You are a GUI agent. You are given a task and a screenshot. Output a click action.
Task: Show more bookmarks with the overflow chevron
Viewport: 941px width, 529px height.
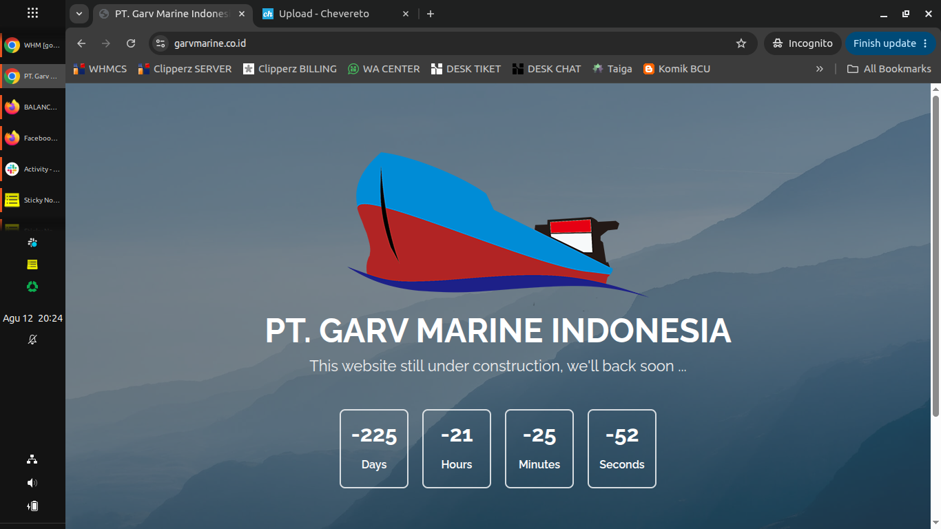point(820,69)
